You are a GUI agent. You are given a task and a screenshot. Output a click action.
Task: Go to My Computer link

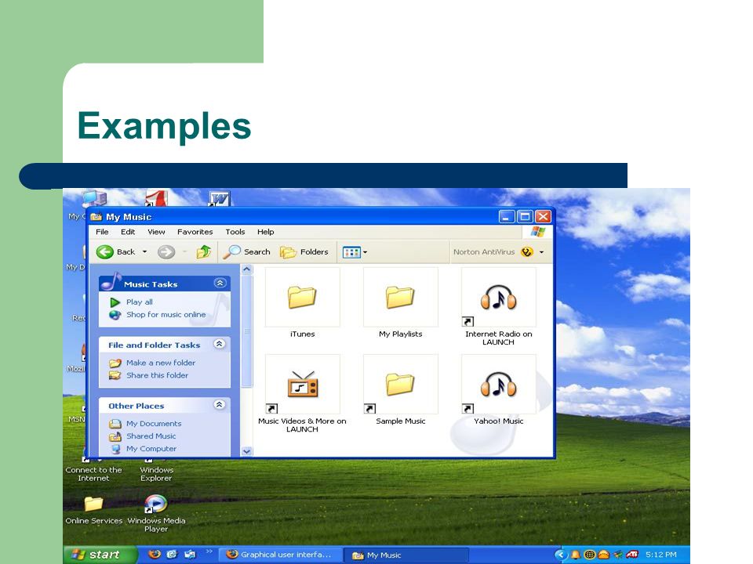point(151,449)
